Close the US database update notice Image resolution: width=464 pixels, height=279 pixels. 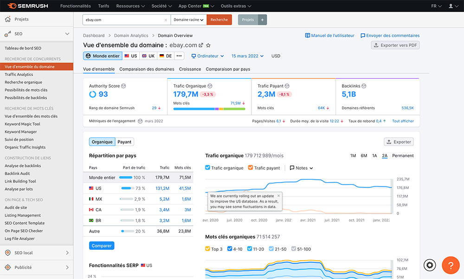(x=278, y=196)
